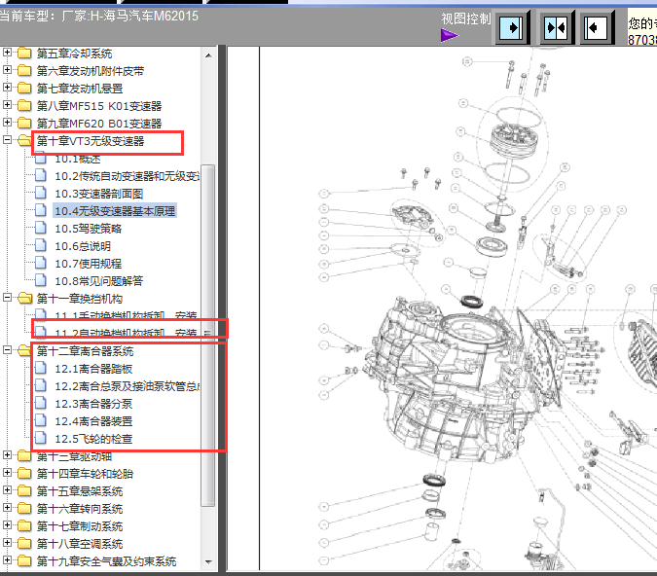Click the folder icon of 第十四章车轮和轮胎
657x576 pixels.
click(24, 474)
